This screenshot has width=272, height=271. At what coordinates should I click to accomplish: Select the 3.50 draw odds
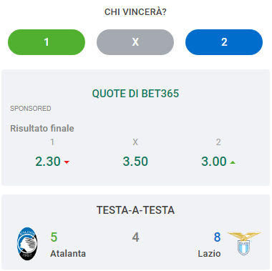pos(135,162)
